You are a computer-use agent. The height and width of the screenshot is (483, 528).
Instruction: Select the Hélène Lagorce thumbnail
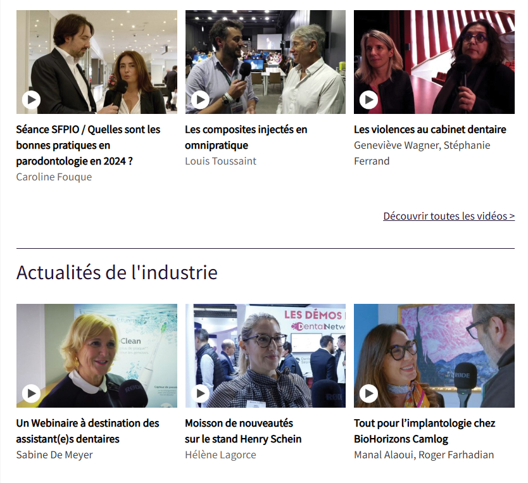[x=265, y=356]
